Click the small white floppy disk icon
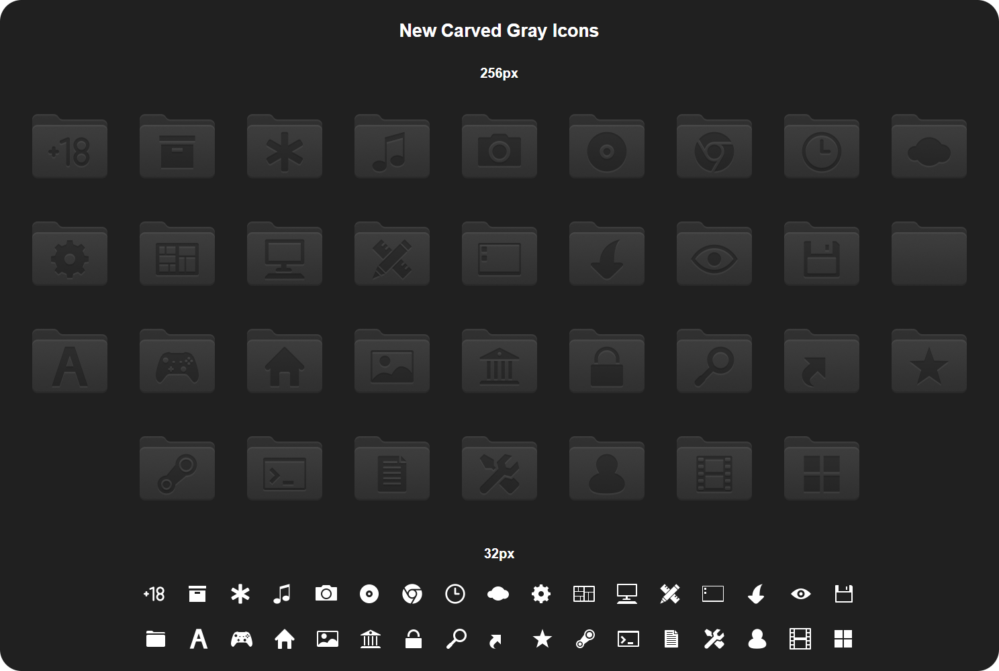This screenshot has height=671, width=999. [844, 594]
